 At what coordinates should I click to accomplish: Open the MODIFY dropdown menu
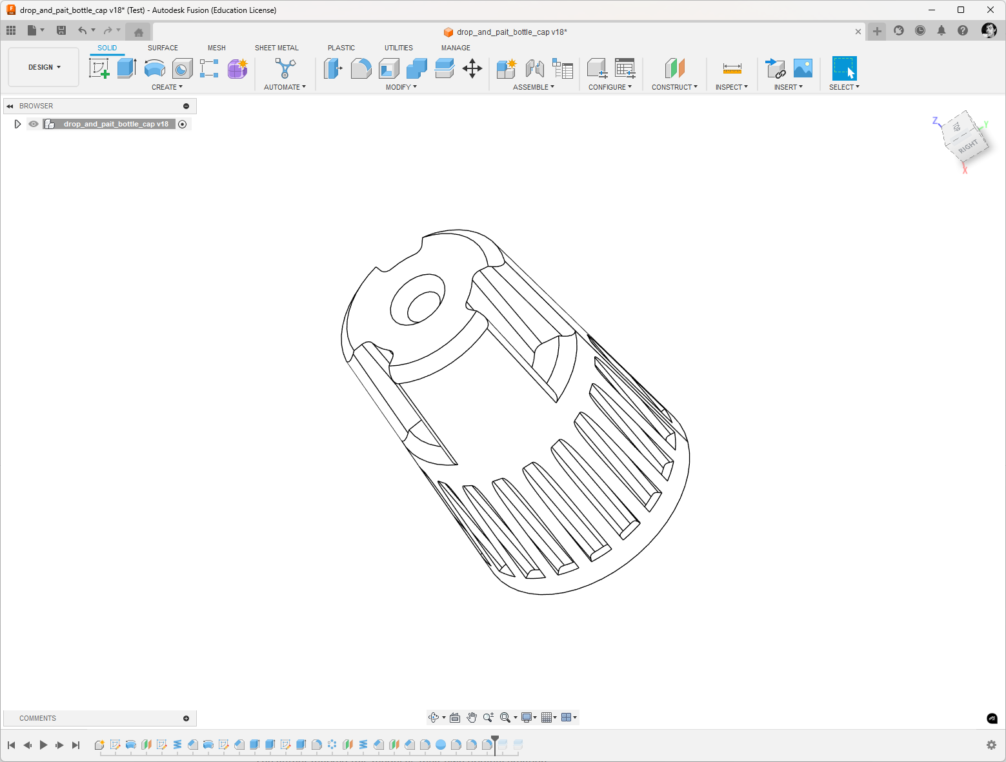(401, 87)
